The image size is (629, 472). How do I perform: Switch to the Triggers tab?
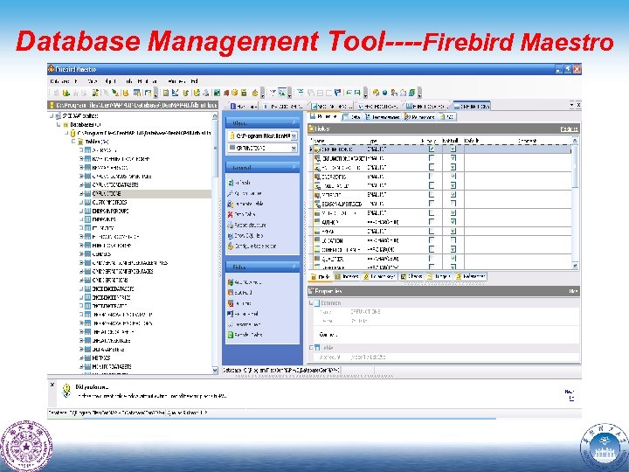point(439,276)
